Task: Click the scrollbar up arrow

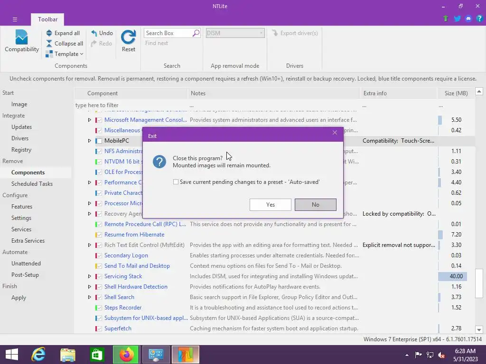Action: point(479,91)
